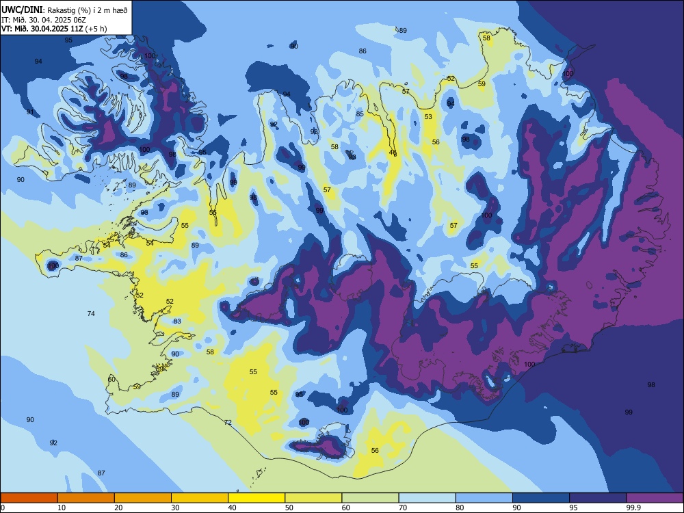Click the 'IT: Mið. 30. 04. 2025 06Z' line
This screenshot has height=513, width=684.
tap(44, 20)
